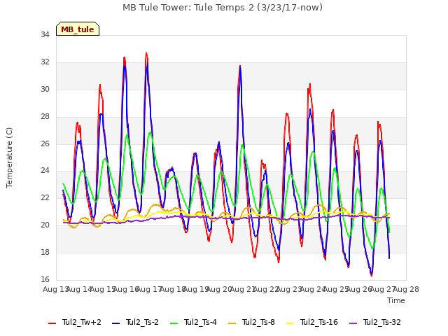Click the 32 y-axis tick label
This screenshot has height=336, width=448.
(45, 62)
